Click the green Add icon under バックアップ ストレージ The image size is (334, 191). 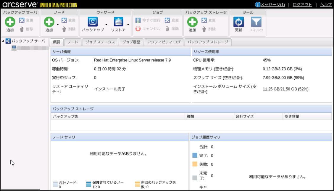[x=192, y=22]
